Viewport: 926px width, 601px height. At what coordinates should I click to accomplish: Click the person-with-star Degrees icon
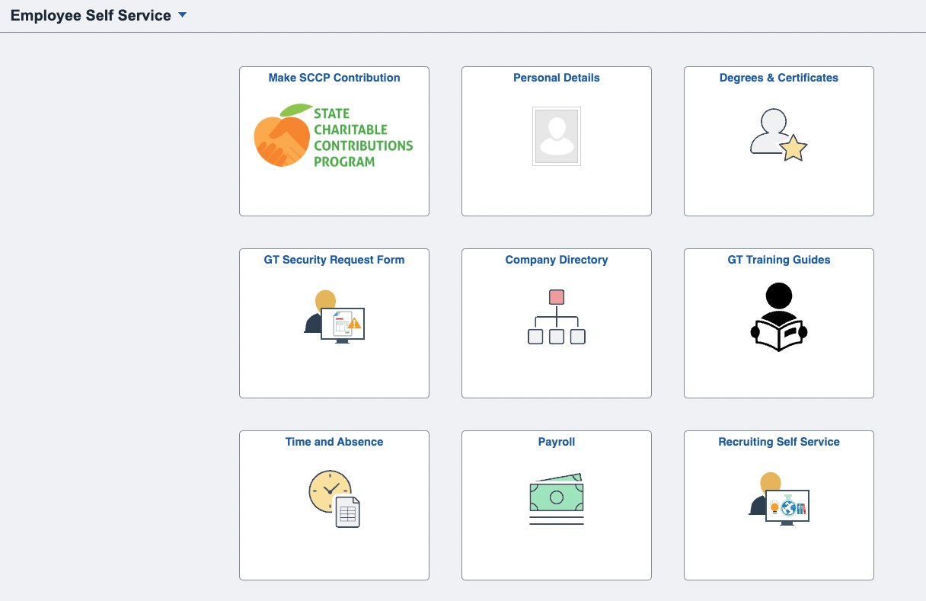coord(778,136)
